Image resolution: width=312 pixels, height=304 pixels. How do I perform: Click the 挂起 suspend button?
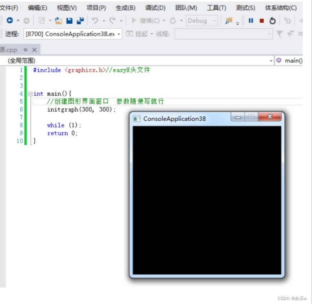click(137, 34)
